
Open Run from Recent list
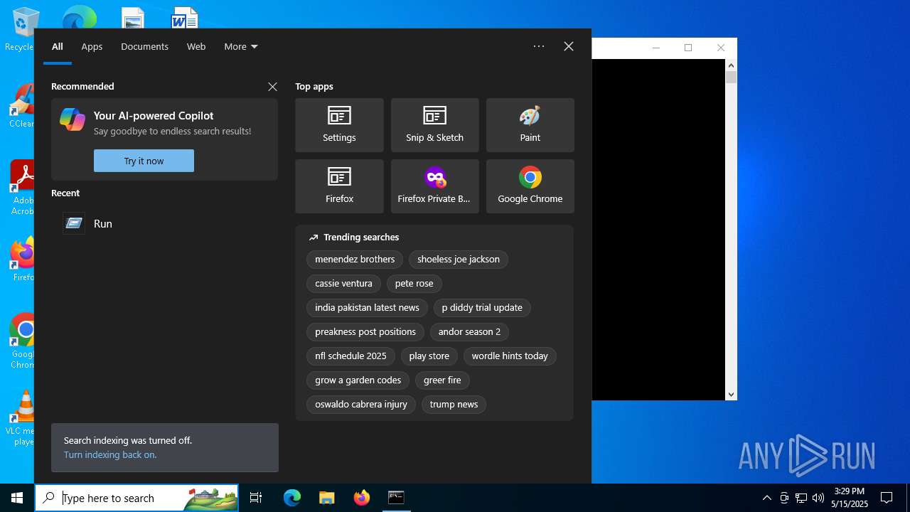[164, 223]
